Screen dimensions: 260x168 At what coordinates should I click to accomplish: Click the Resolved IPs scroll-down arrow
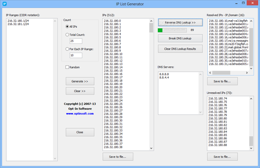point(251,68)
